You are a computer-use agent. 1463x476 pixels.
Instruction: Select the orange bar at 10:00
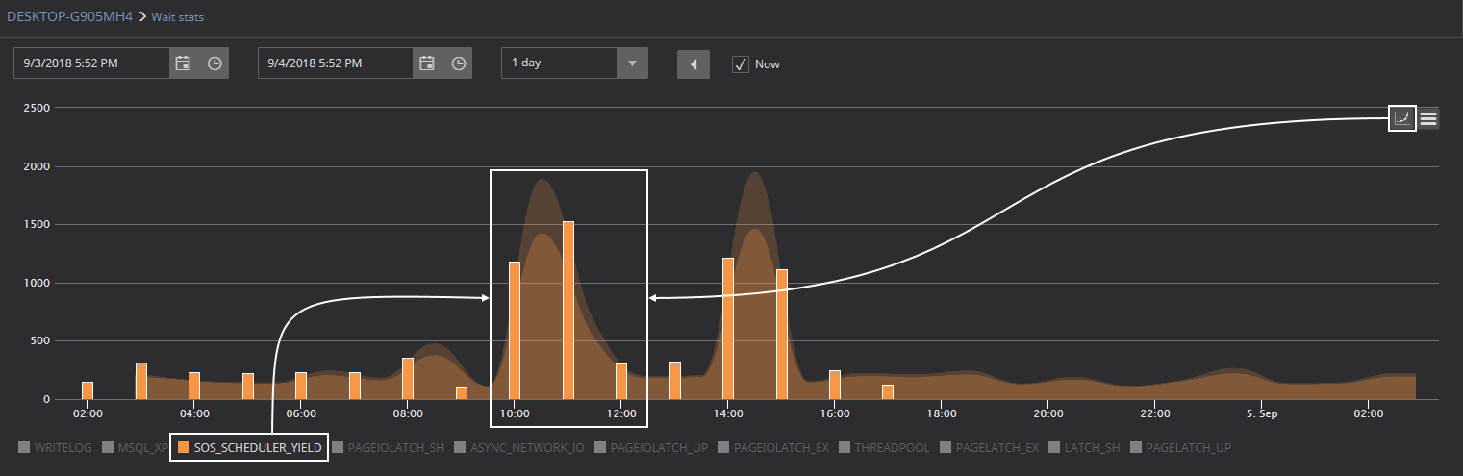pyautogui.click(x=515, y=330)
